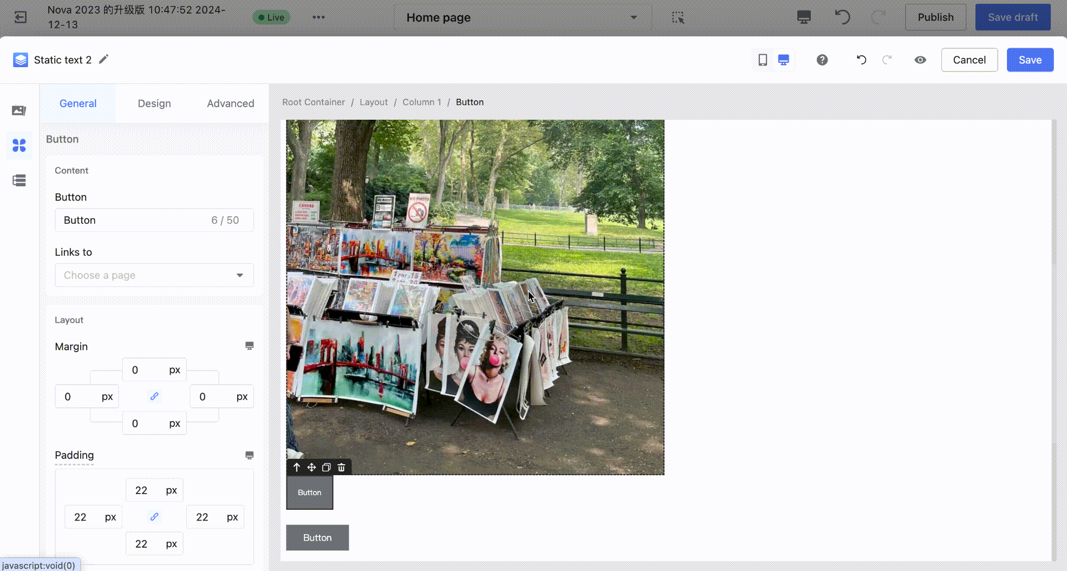
Task: Open the elements panel in left sidebar
Action: click(x=19, y=145)
